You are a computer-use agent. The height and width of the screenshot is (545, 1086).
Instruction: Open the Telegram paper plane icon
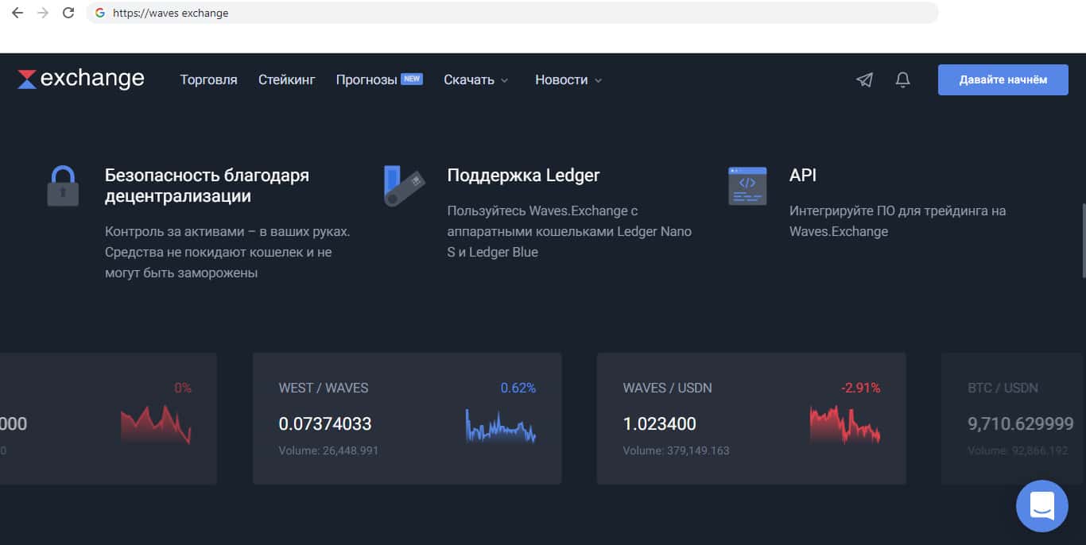(x=864, y=79)
